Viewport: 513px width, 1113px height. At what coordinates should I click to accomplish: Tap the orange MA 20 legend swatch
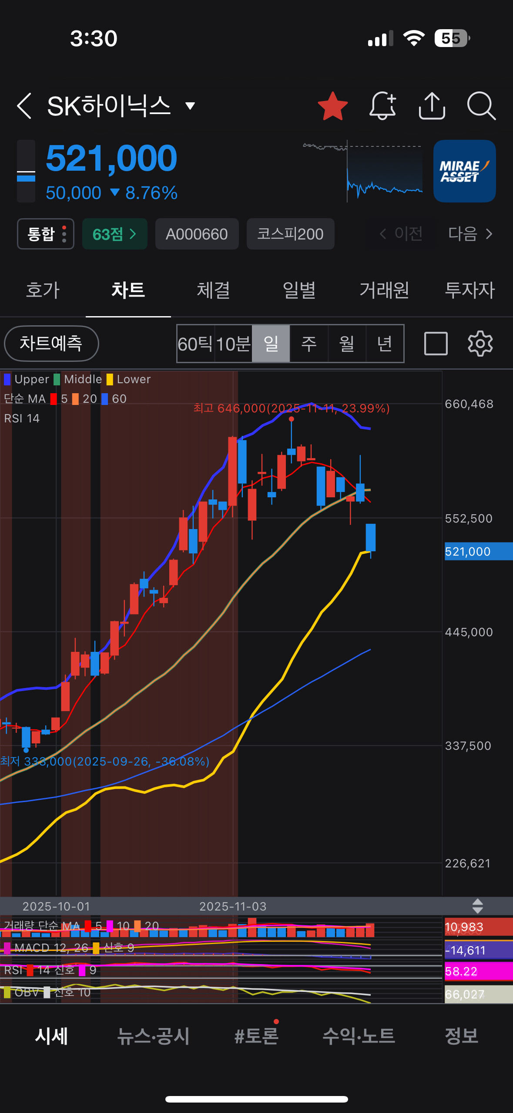pos(75,399)
